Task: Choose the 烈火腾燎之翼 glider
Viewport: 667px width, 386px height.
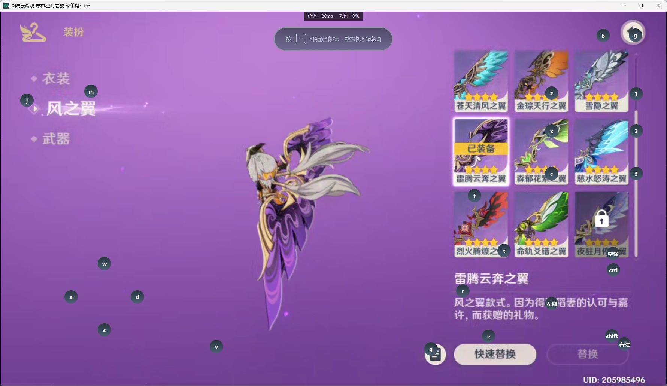Action: click(481, 224)
